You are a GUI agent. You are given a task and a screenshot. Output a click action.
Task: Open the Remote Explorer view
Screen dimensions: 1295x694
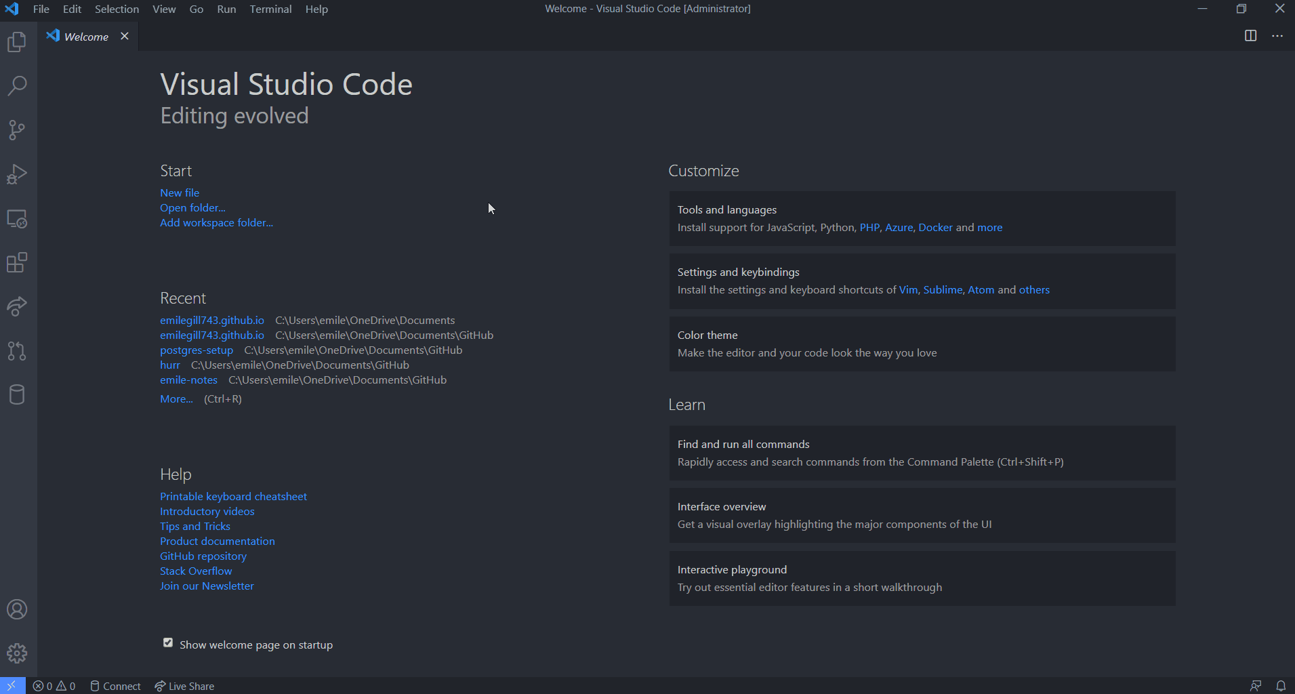click(x=17, y=218)
